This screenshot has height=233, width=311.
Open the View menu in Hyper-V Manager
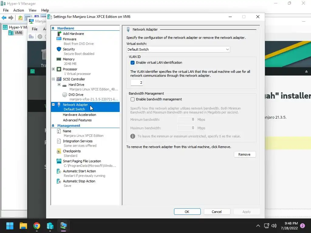(32, 10)
